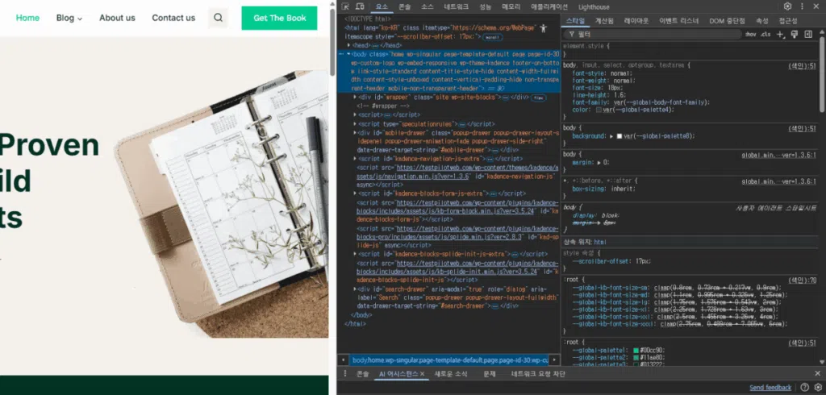The image size is (826, 395).
Task: Expand the head element node
Action: coord(348,45)
